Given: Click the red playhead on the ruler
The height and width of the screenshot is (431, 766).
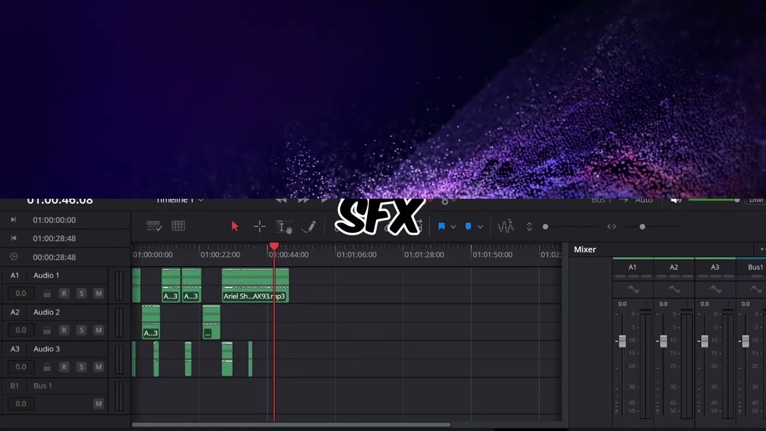Looking at the screenshot, I should click(x=274, y=247).
